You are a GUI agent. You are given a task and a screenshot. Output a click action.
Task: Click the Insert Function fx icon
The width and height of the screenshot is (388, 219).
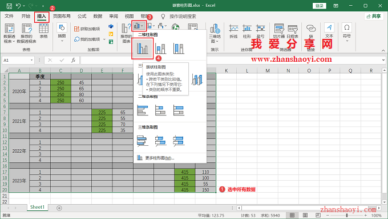pyautogui.click(x=73, y=60)
